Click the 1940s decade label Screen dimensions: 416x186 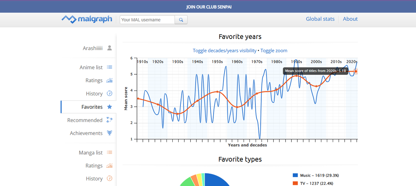[197, 62]
